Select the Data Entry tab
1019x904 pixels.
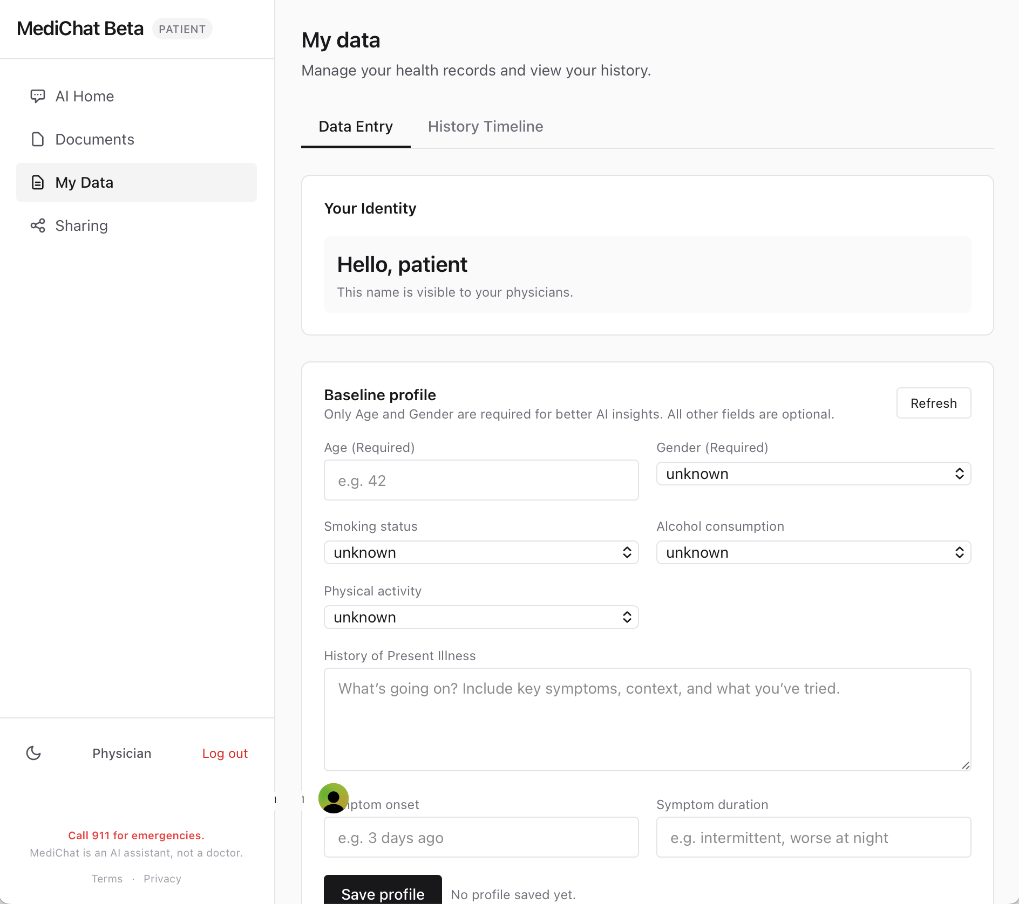tap(355, 126)
